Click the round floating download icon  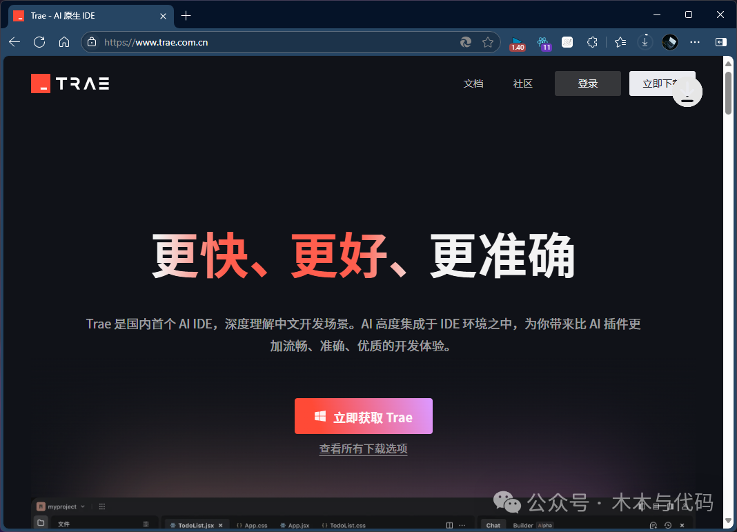(687, 92)
